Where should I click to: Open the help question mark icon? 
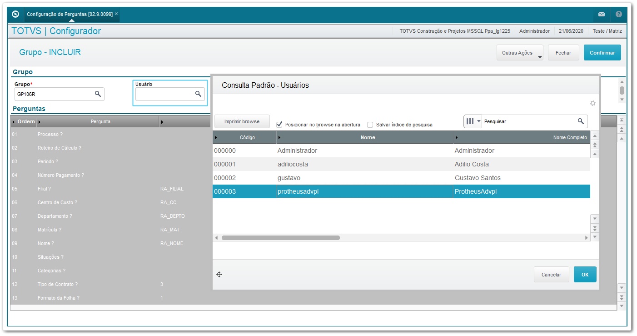coord(619,14)
